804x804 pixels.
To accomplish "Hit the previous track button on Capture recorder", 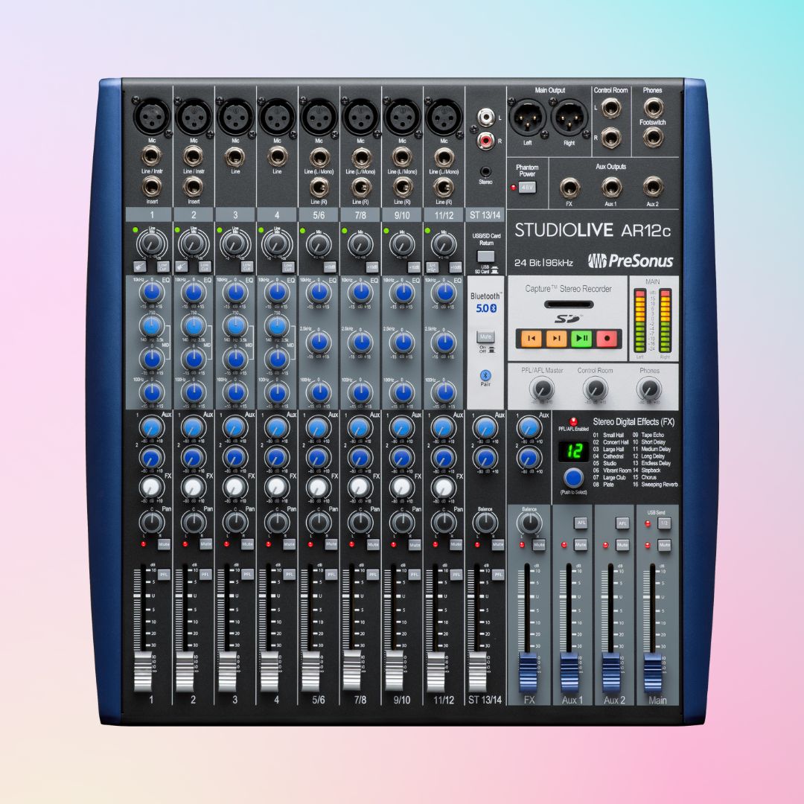I will click(x=532, y=339).
